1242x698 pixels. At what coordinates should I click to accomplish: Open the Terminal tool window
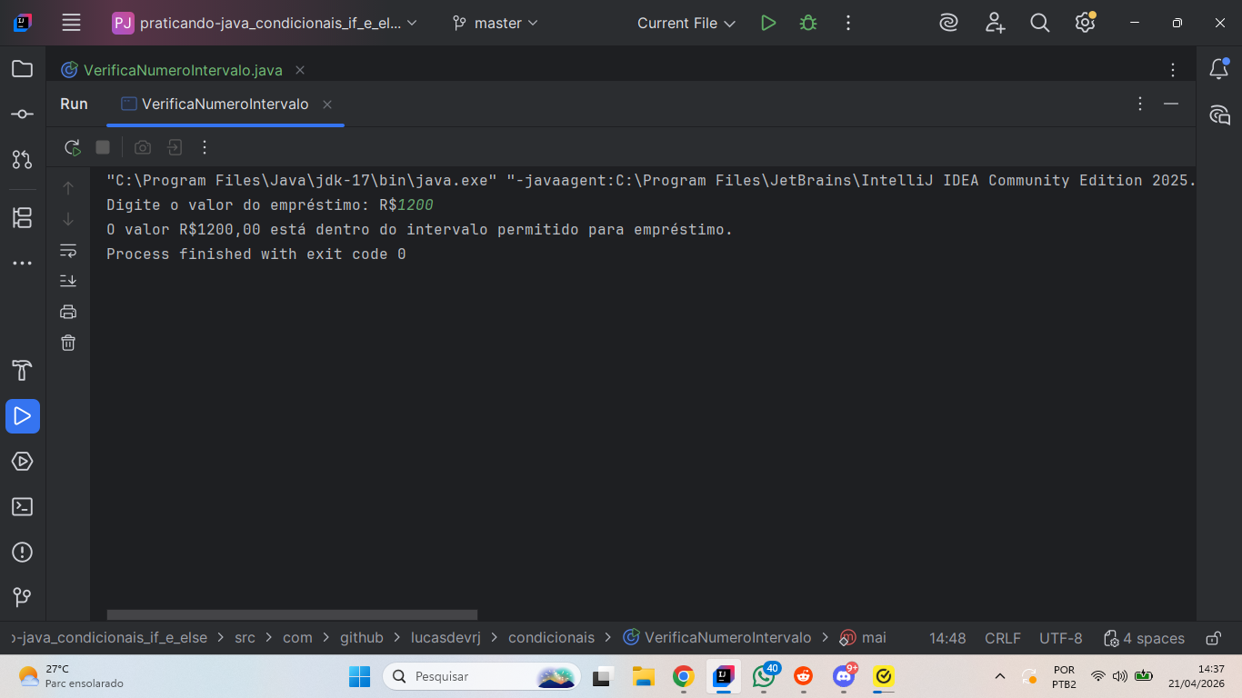(23, 507)
